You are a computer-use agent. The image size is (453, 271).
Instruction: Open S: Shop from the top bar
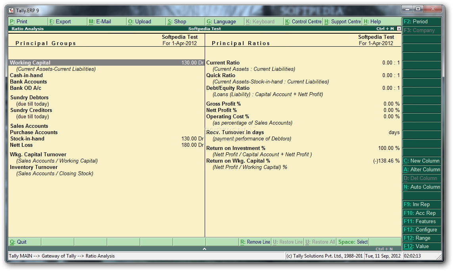pyautogui.click(x=186, y=22)
